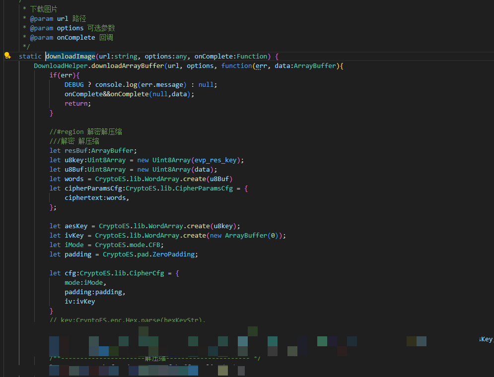Click 'words' variable declaration

74,179
